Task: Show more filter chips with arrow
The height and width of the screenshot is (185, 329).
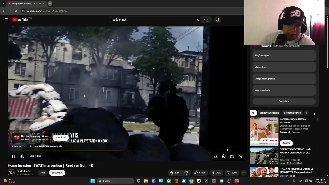Action: tap(314, 114)
